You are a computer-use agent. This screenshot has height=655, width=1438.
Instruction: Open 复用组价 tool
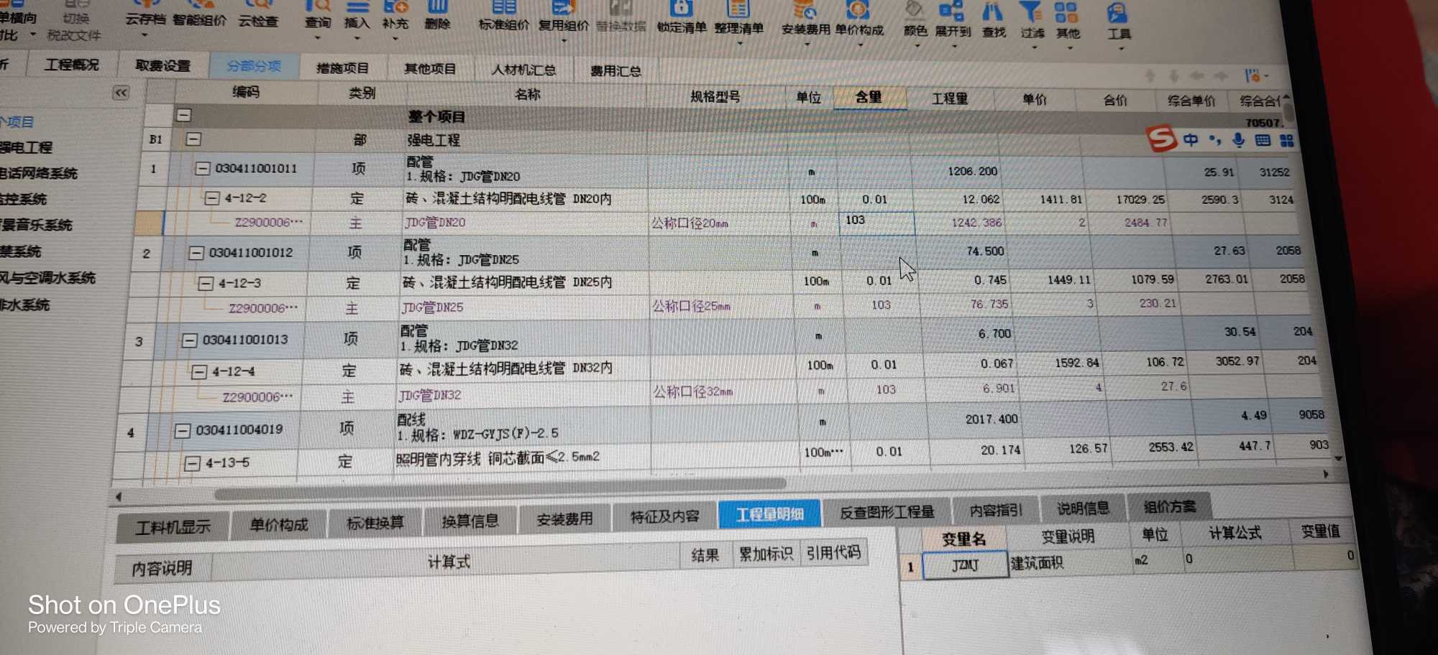tap(563, 17)
